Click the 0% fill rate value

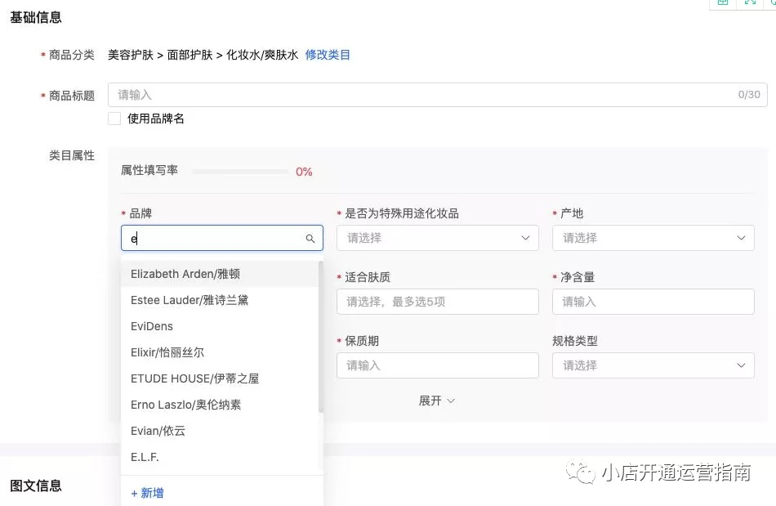304,172
